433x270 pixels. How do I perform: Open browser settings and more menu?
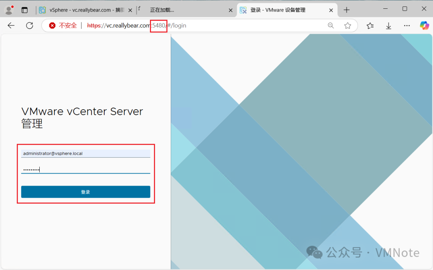[407, 26]
